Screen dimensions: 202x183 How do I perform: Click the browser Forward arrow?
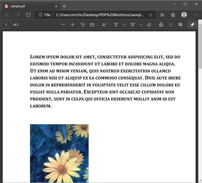[x=18, y=15]
